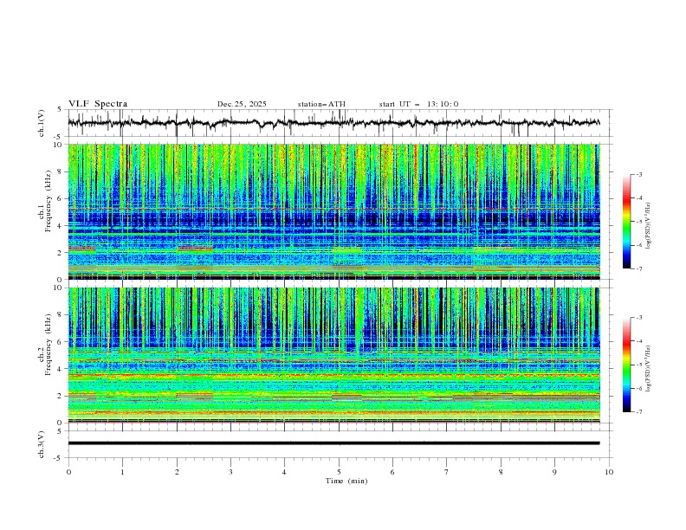Click inside the ch.2 spectrogram panel
The width and height of the screenshot is (686, 530).
333,355
